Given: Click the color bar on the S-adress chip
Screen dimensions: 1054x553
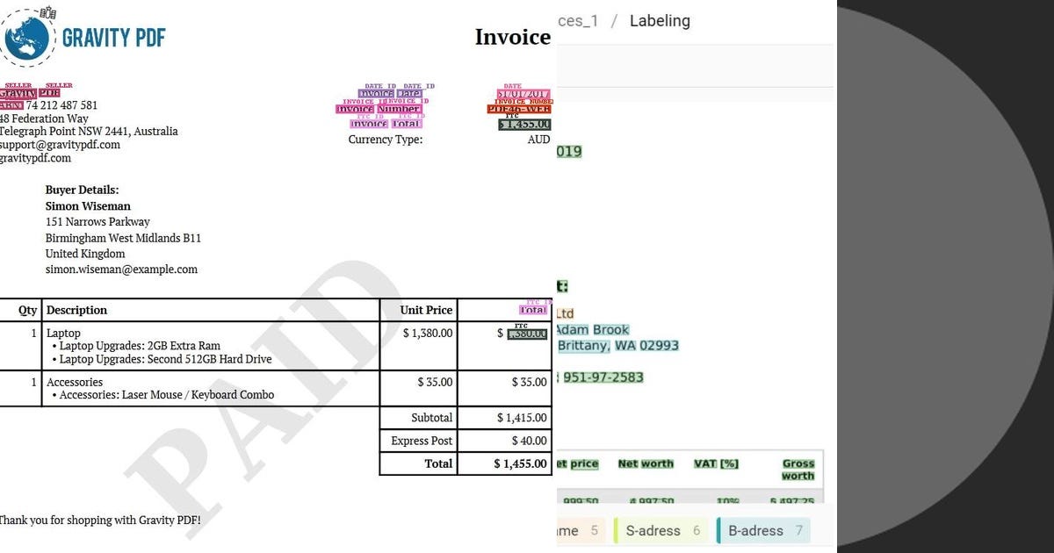Looking at the screenshot, I should click(x=616, y=529).
